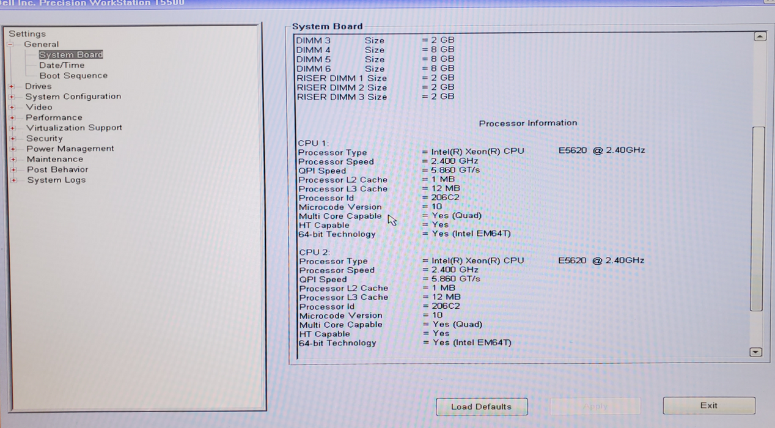Click the DIMM 4 row
This screenshot has width=775, height=428.
(x=375, y=50)
